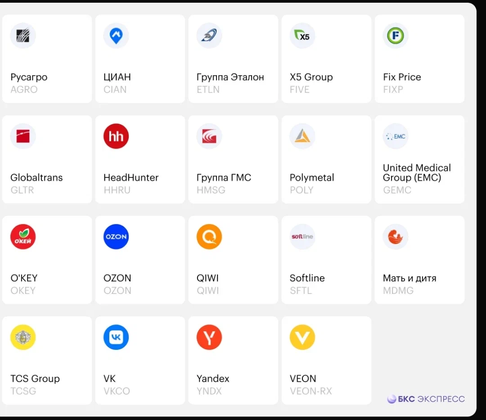Click the FIVE ticker text
486x420 pixels.
coord(299,90)
